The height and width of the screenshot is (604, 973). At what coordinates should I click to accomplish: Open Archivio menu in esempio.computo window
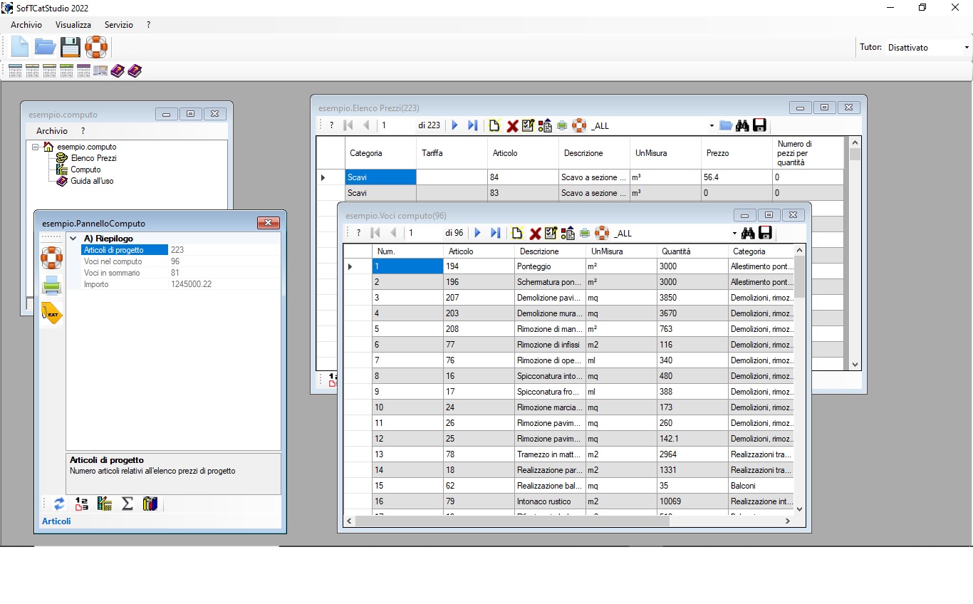coord(52,131)
